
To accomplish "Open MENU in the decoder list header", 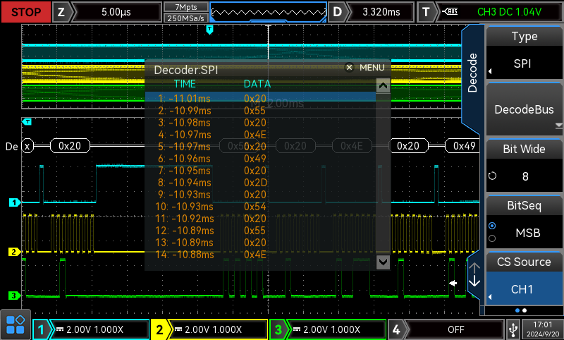I will coord(372,68).
